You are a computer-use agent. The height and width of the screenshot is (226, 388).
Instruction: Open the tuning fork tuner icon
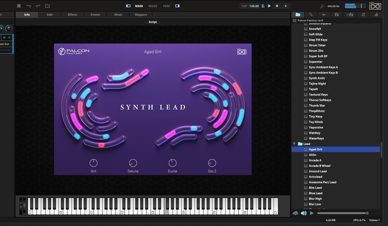tap(322, 6)
